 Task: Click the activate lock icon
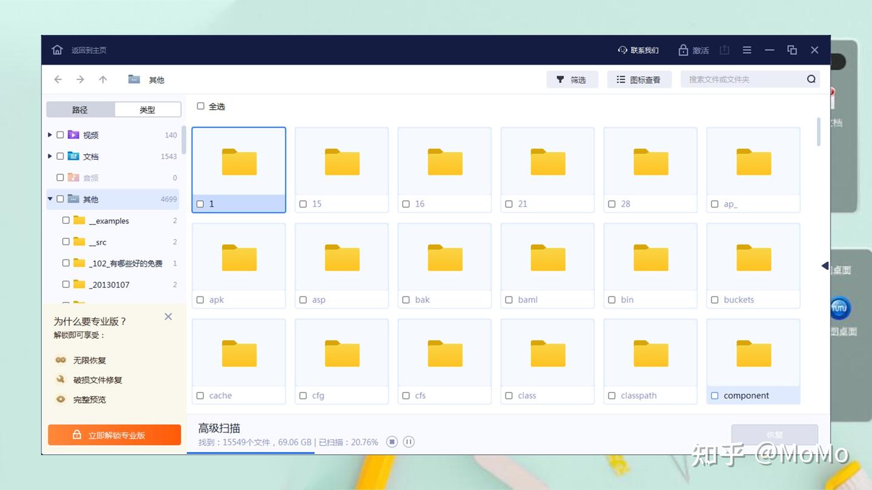click(683, 50)
